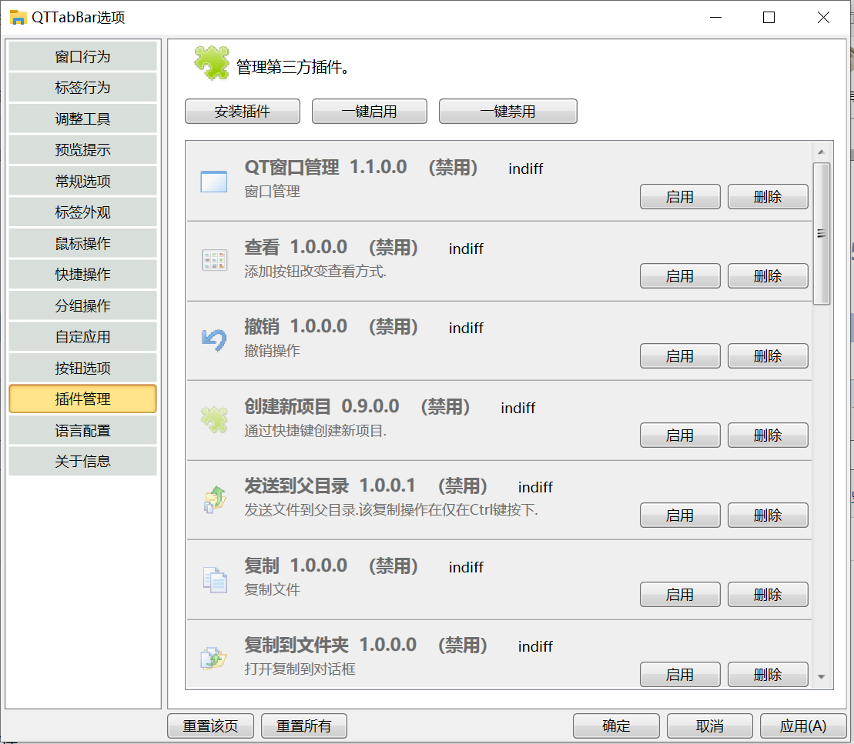Open the 调整工具 tab
The width and height of the screenshot is (854, 744).
click(83, 118)
